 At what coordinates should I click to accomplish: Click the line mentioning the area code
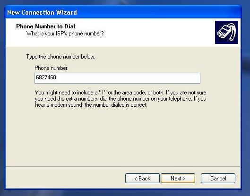click(121, 93)
